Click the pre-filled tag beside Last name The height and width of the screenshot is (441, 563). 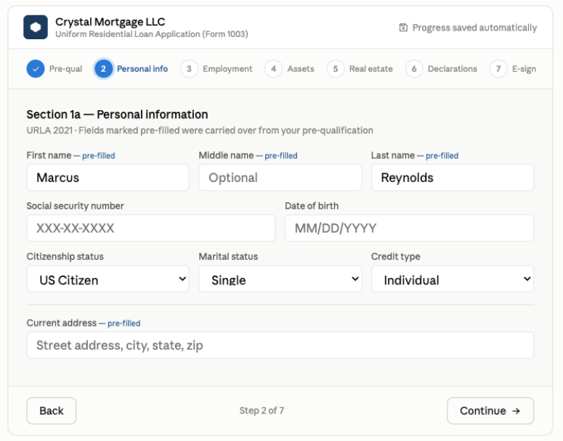coord(437,156)
